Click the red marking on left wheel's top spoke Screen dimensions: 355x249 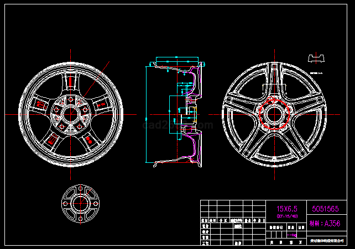(x=71, y=83)
